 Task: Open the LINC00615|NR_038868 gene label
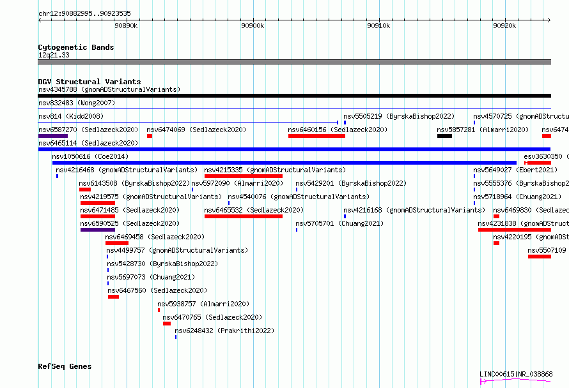[x=516, y=374]
